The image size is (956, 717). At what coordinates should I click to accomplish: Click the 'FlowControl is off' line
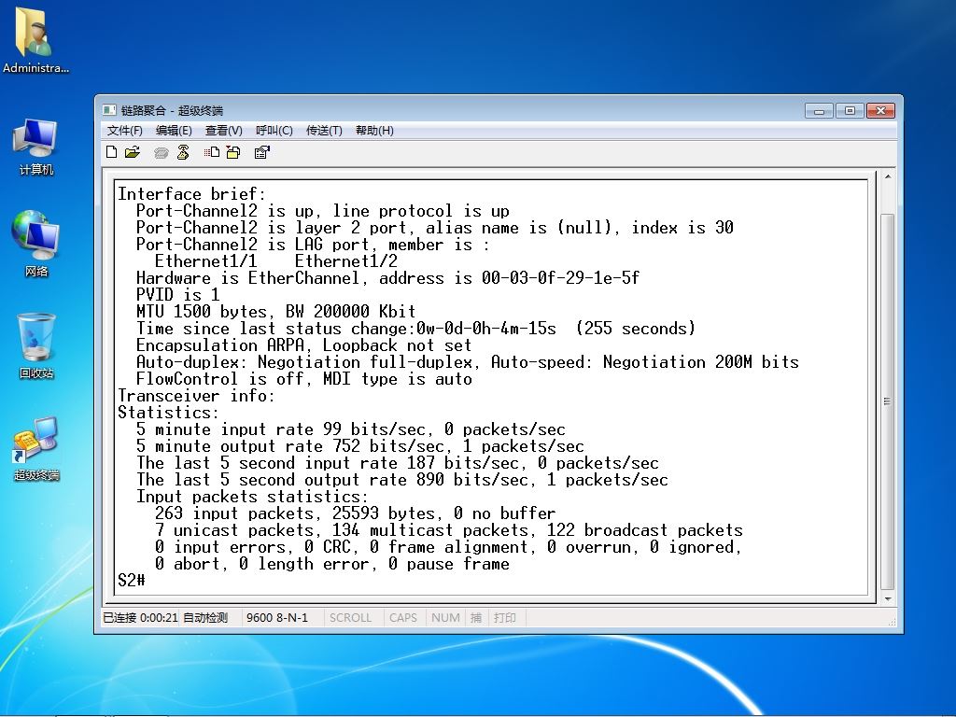coord(304,379)
